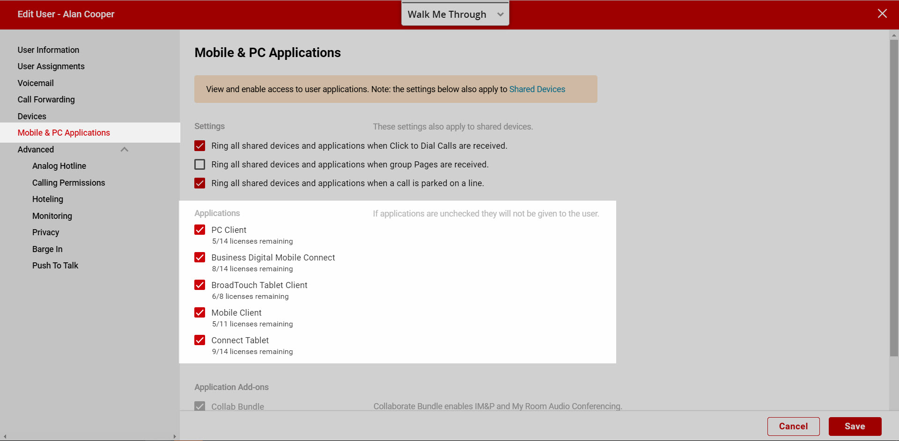Open the Walk Me Through dropdown

click(455, 14)
